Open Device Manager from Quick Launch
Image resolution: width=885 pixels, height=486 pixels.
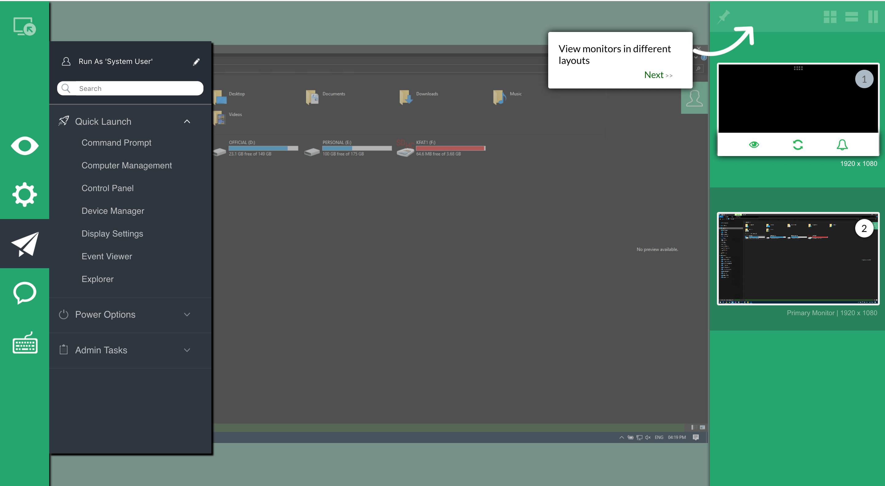pos(113,210)
